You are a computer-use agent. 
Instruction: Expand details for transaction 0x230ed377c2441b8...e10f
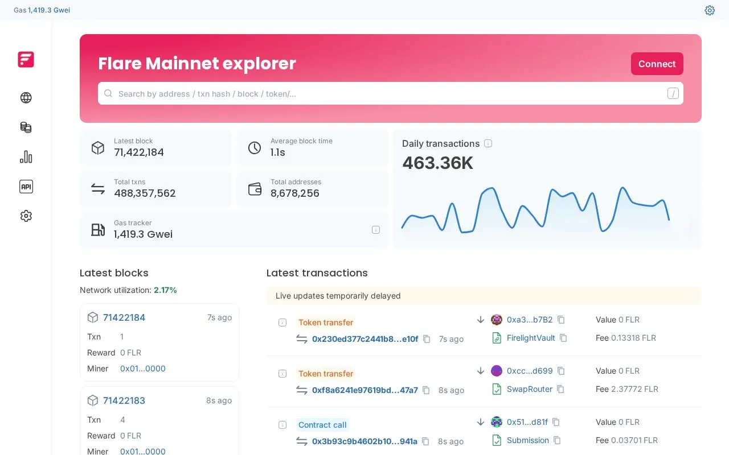[282, 322]
